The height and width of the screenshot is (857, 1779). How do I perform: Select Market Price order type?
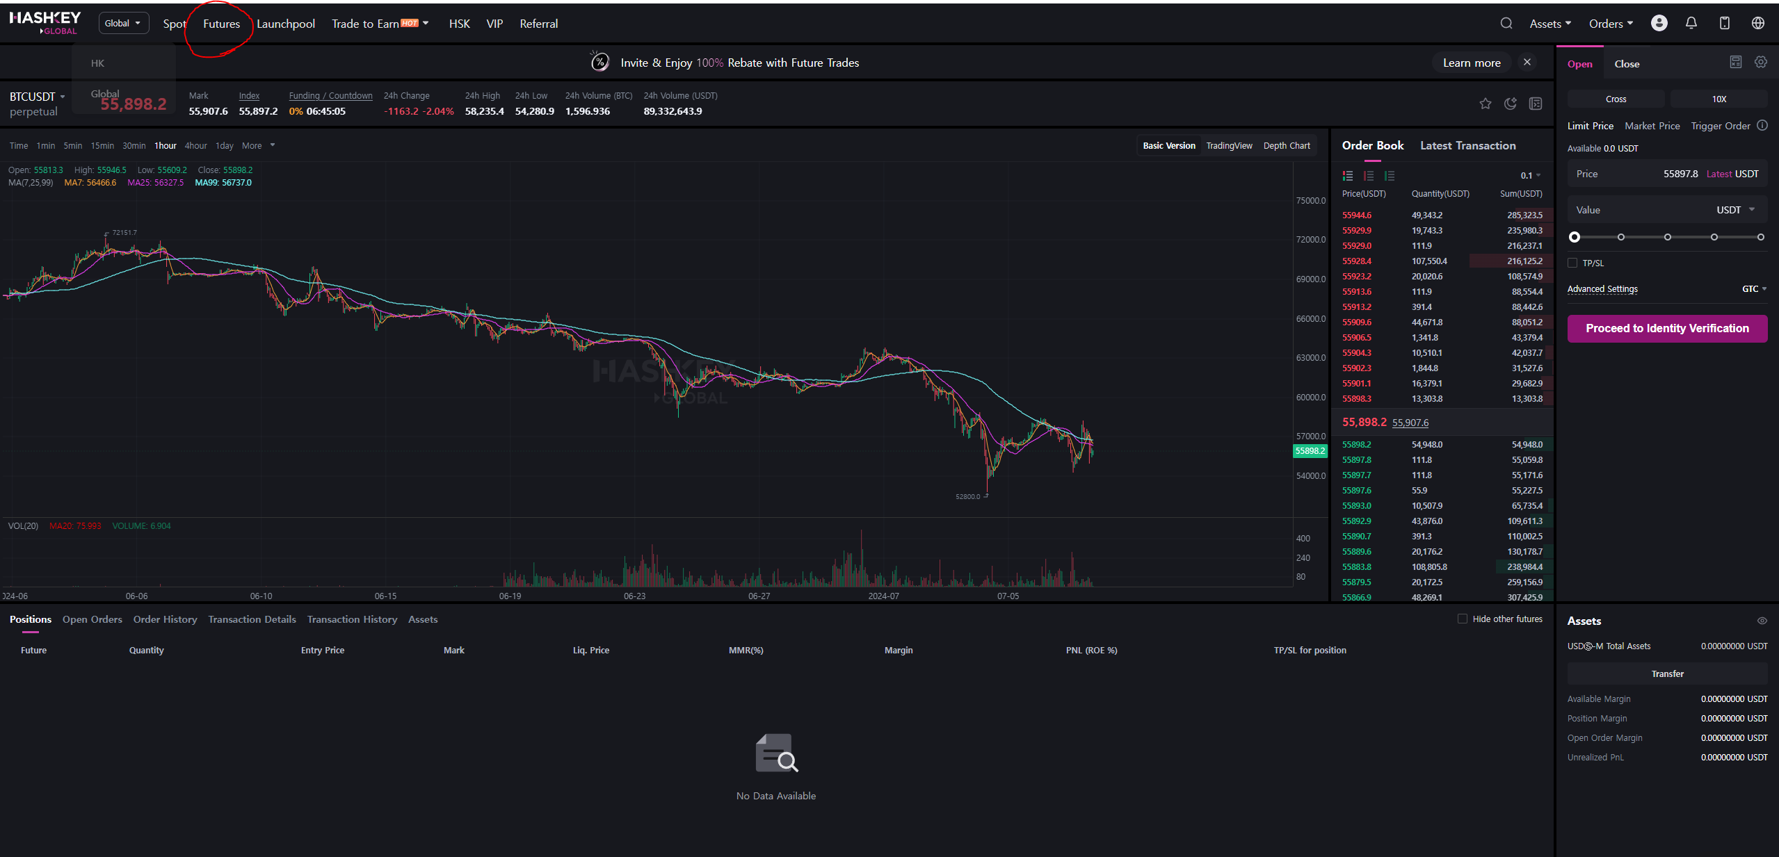(x=1652, y=126)
